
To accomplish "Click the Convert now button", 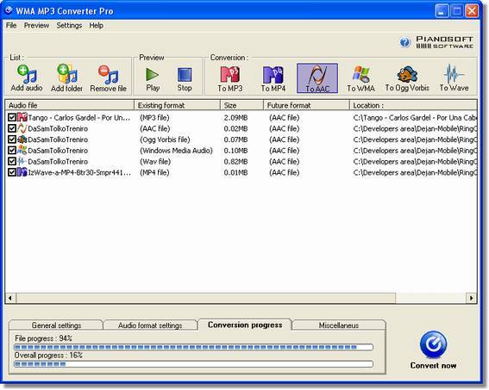I will [x=433, y=350].
